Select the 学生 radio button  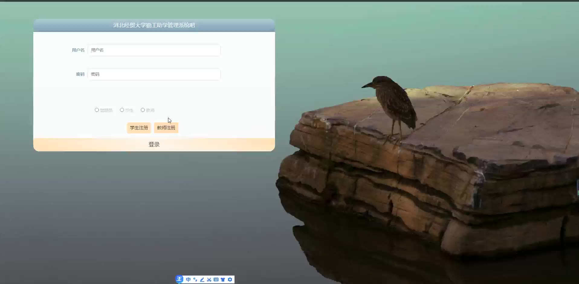(x=122, y=110)
